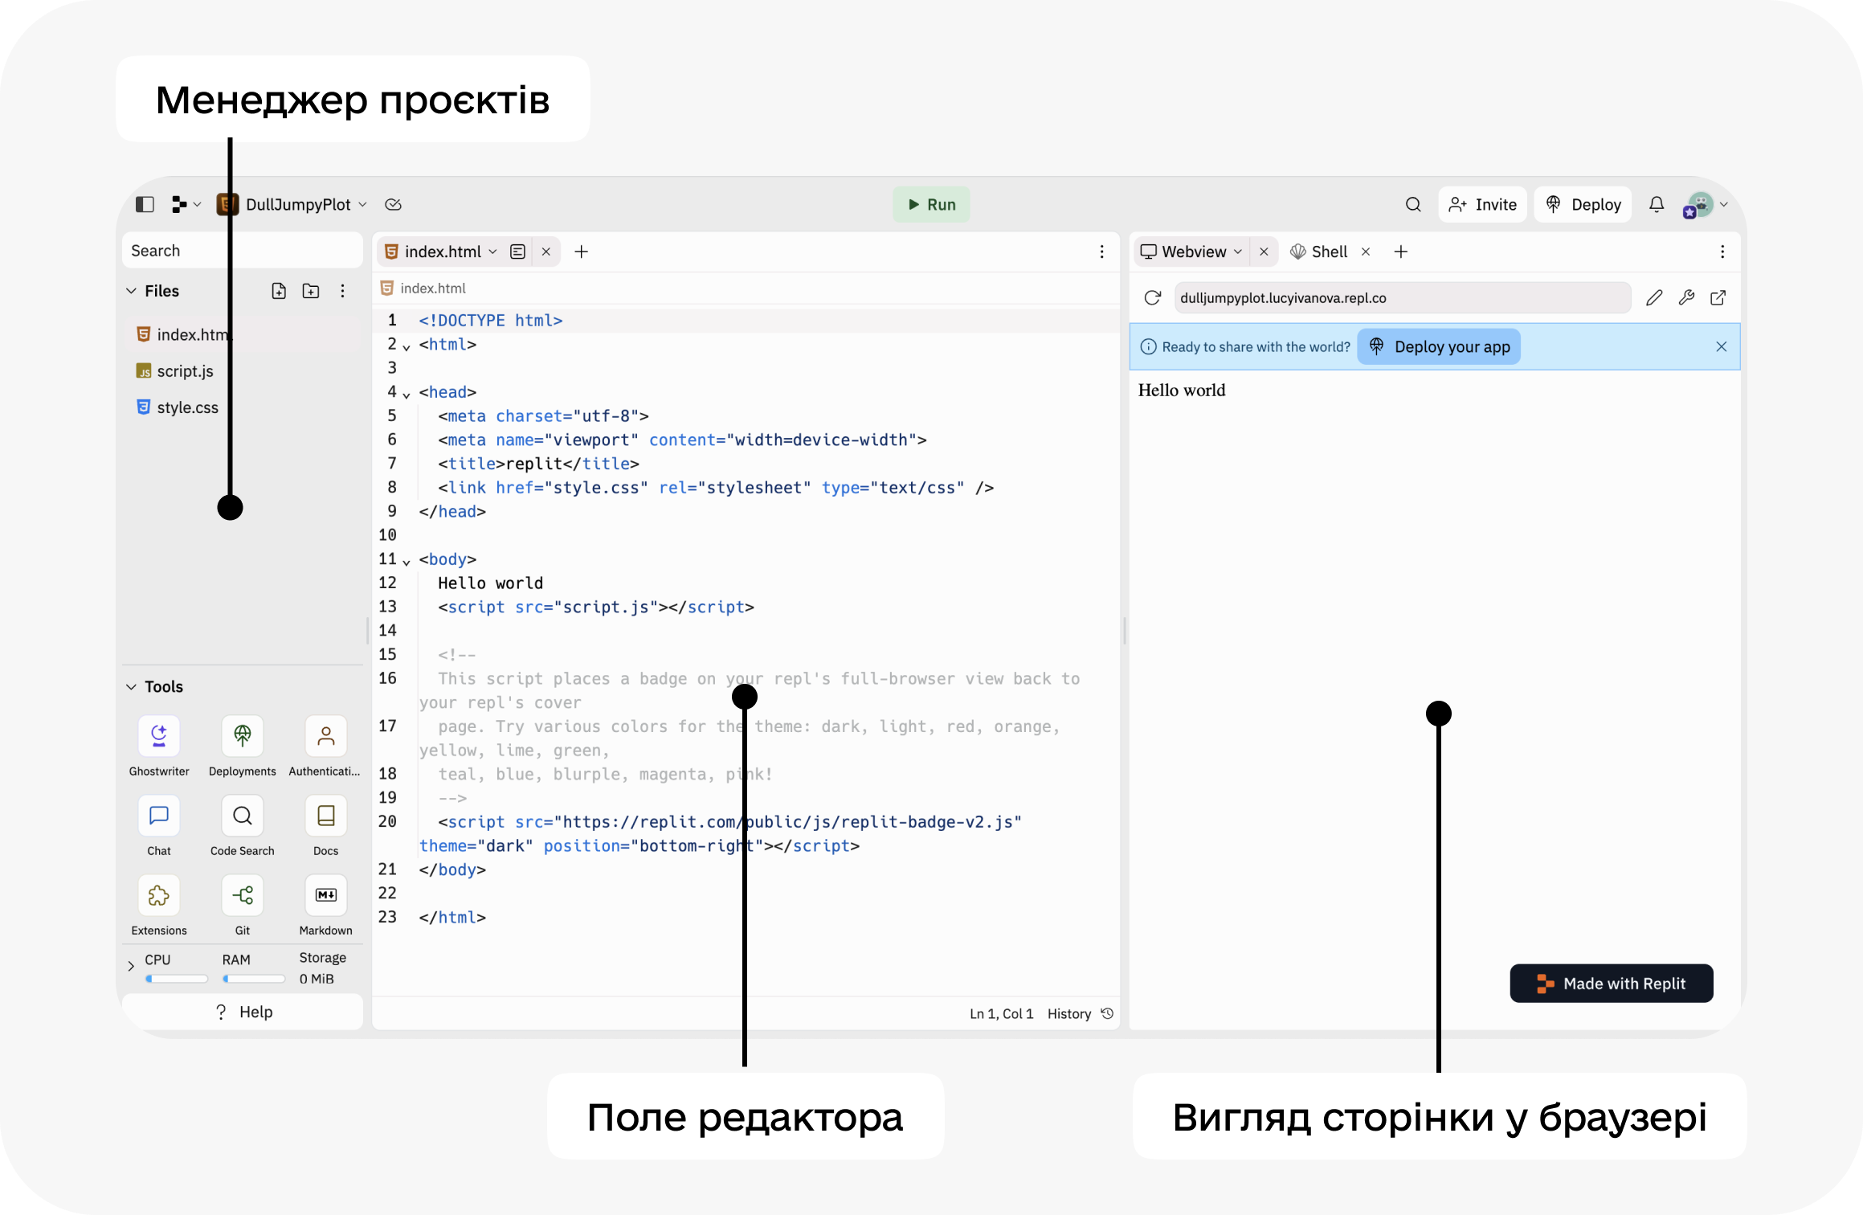1863x1215 pixels.
Task: Open the Deployments tool
Action: pos(243,747)
